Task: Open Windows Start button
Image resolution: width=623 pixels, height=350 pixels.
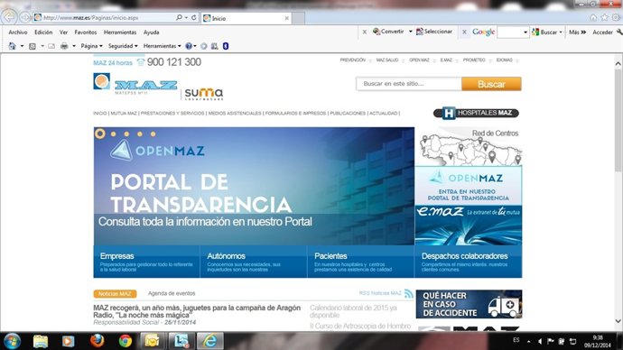Action: 12,341
